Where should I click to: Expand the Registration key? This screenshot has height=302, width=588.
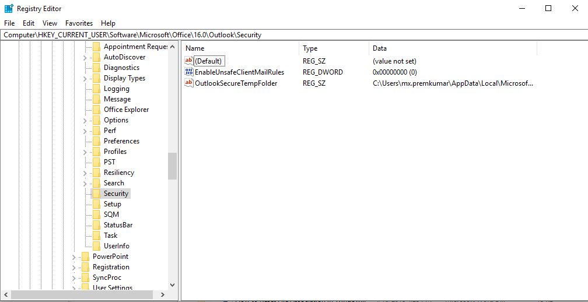tap(73, 268)
